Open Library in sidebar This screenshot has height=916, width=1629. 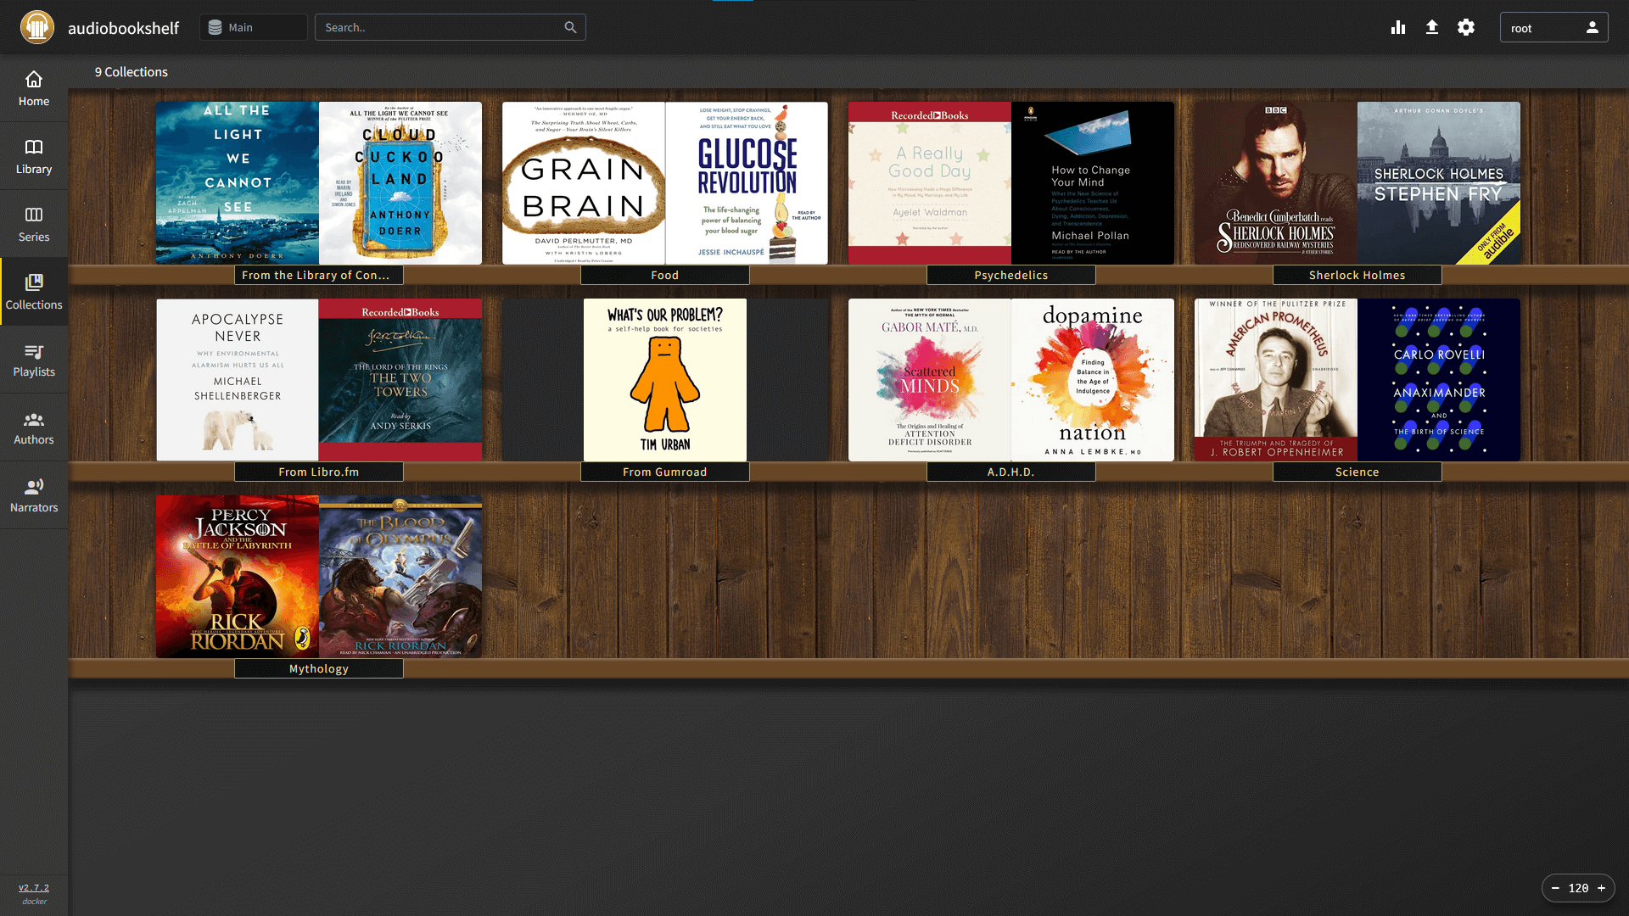[x=34, y=156]
